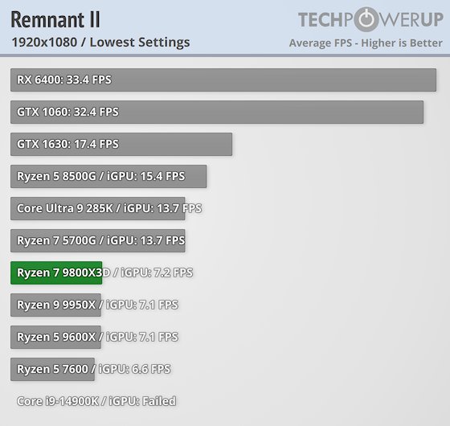
Task: Click the green Ryzen 7 9800X3D bar
Action: [x=56, y=272]
